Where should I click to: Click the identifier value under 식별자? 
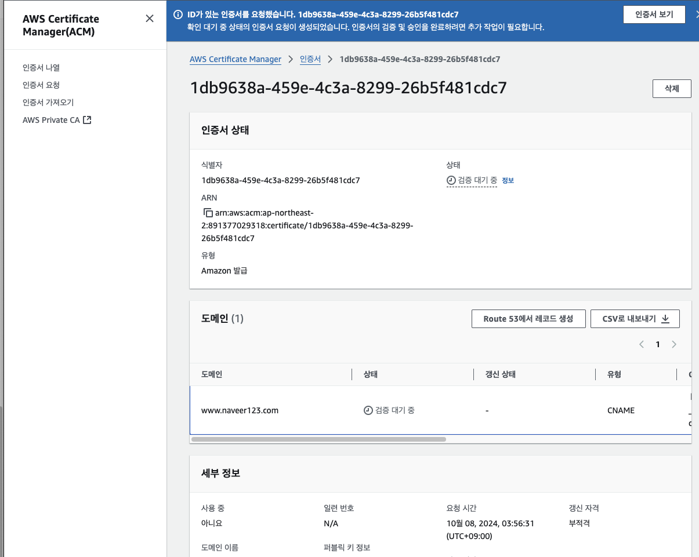[281, 180]
